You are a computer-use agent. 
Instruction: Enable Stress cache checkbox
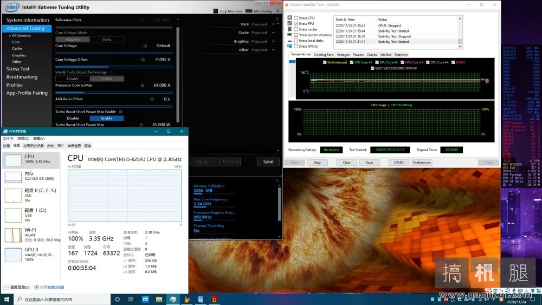click(x=296, y=29)
